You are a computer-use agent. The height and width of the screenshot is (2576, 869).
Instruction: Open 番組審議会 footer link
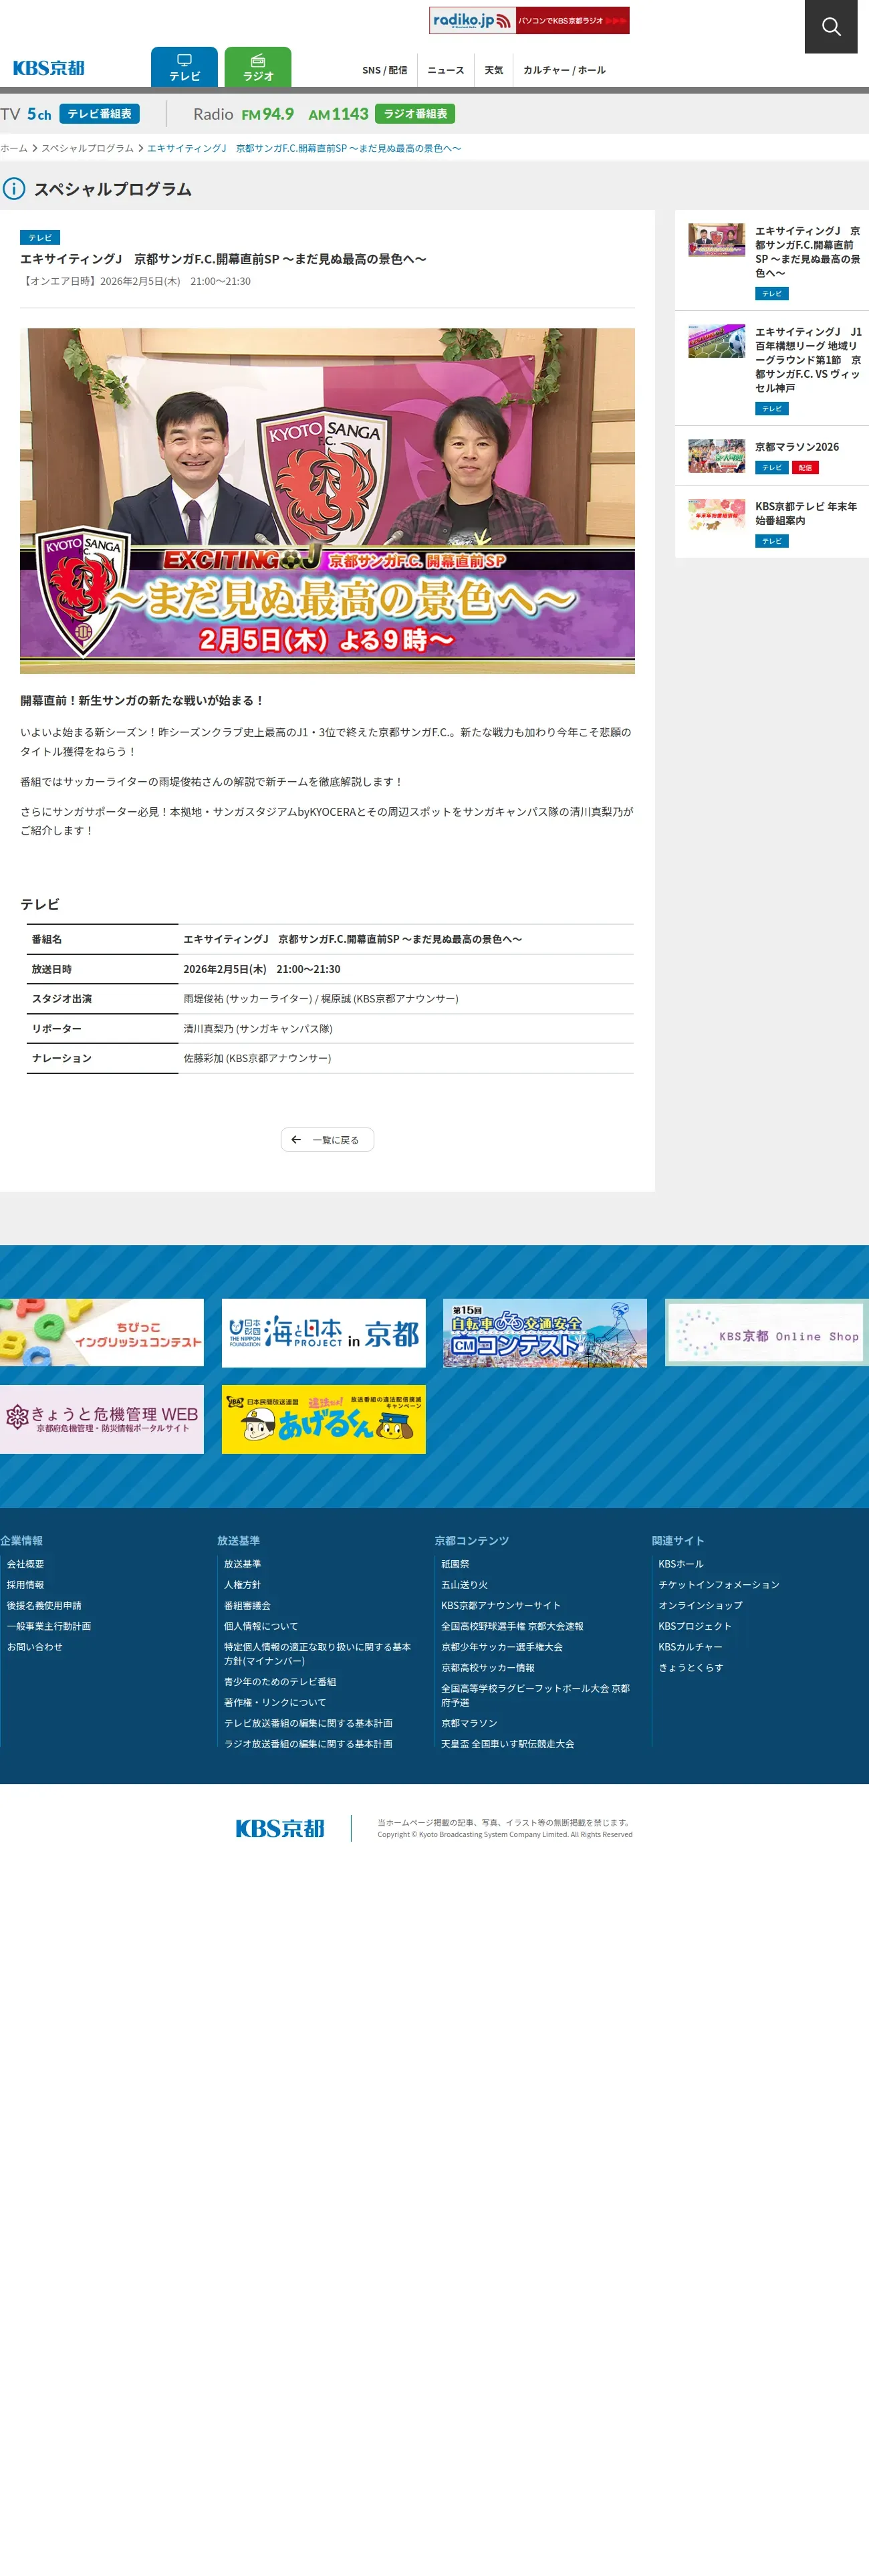pyautogui.click(x=247, y=1606)
